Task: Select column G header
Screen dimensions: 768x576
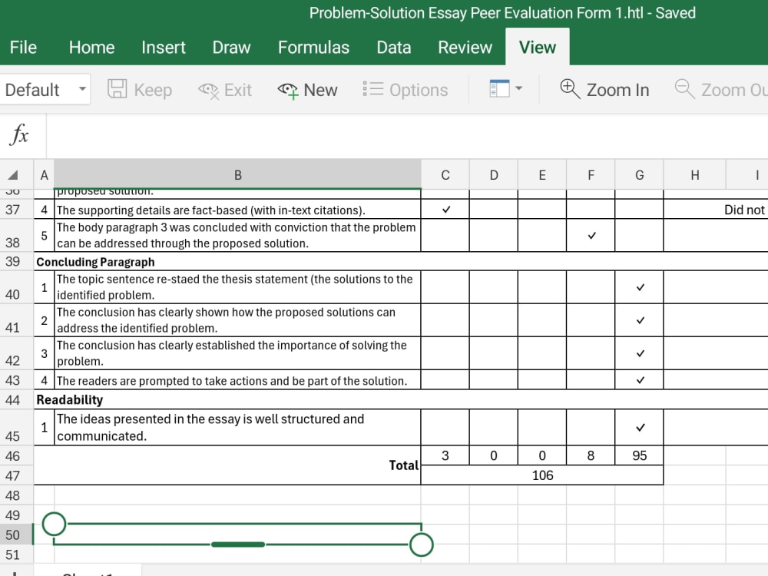Action: pos(639,175)
